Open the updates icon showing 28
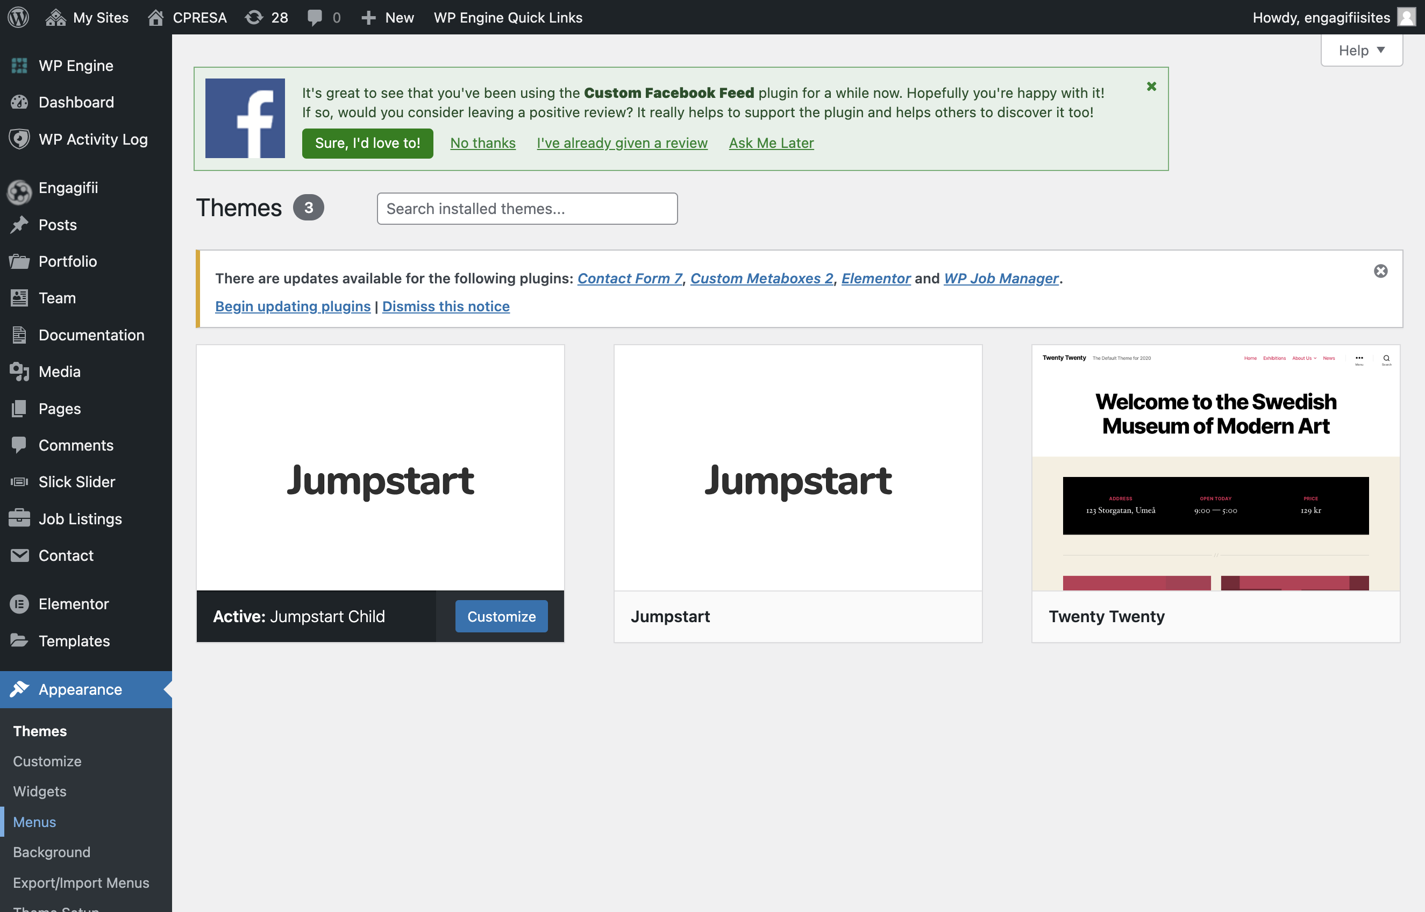Image resolution: width=1425 pixels, height=912 pixels. pyautogui.click(x=254, y=17)
